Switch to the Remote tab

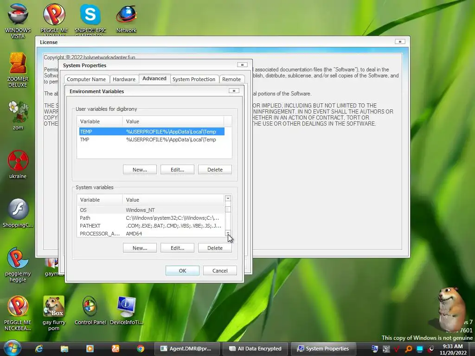click(231, 79)
